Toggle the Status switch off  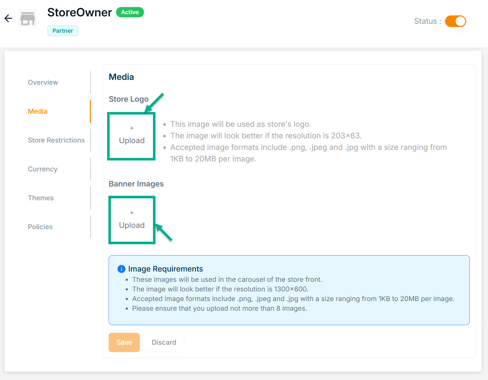(x=455, y=21)
